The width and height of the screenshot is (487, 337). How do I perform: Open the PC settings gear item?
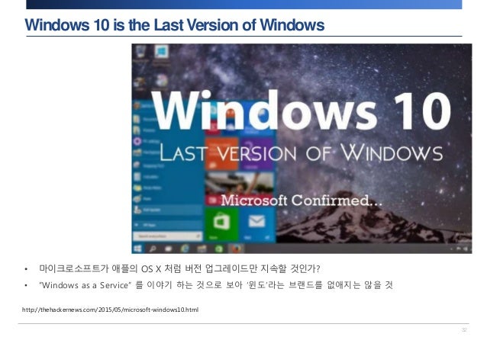click(x=147, y=142)
